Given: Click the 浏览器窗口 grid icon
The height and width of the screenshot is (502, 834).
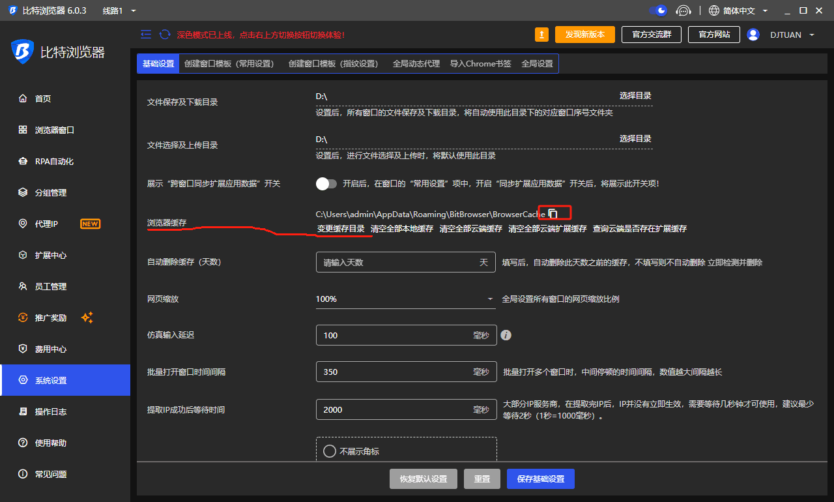Looking at the screenshot, I should point(23,130).
